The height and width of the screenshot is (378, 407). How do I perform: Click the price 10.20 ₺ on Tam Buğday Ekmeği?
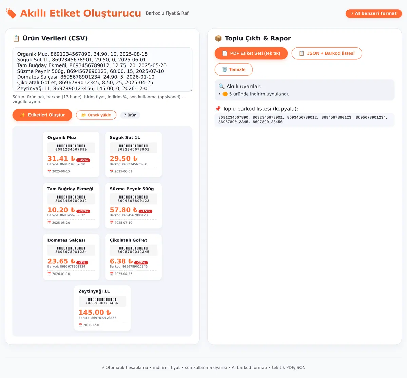[61, 210]
